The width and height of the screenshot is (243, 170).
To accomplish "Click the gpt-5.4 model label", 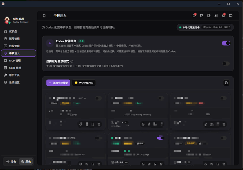I will (119, 162).
